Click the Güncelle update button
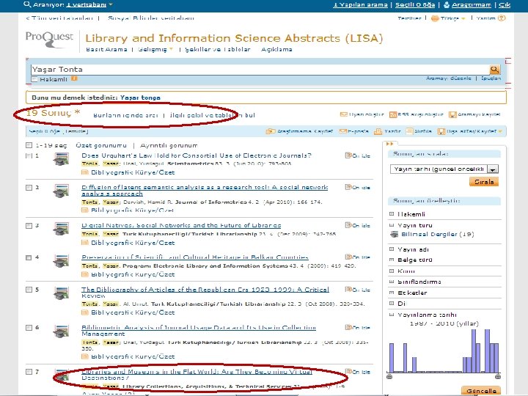 click(481, 391)
